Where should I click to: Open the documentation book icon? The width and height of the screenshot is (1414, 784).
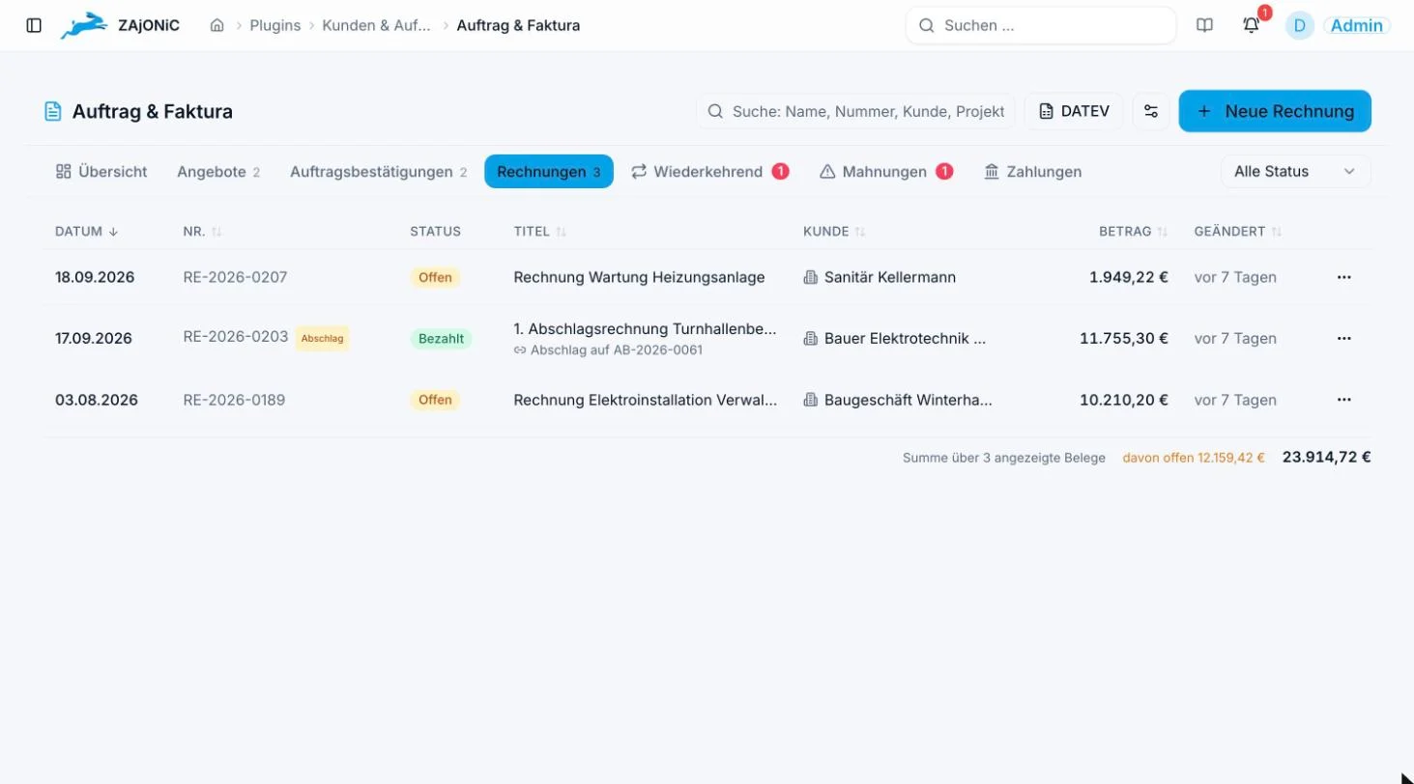point(1204,26)
